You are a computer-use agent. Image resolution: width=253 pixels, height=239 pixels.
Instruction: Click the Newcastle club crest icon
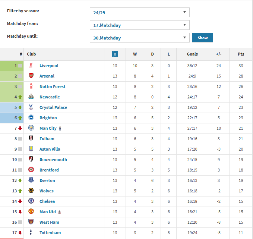point(31,97)
